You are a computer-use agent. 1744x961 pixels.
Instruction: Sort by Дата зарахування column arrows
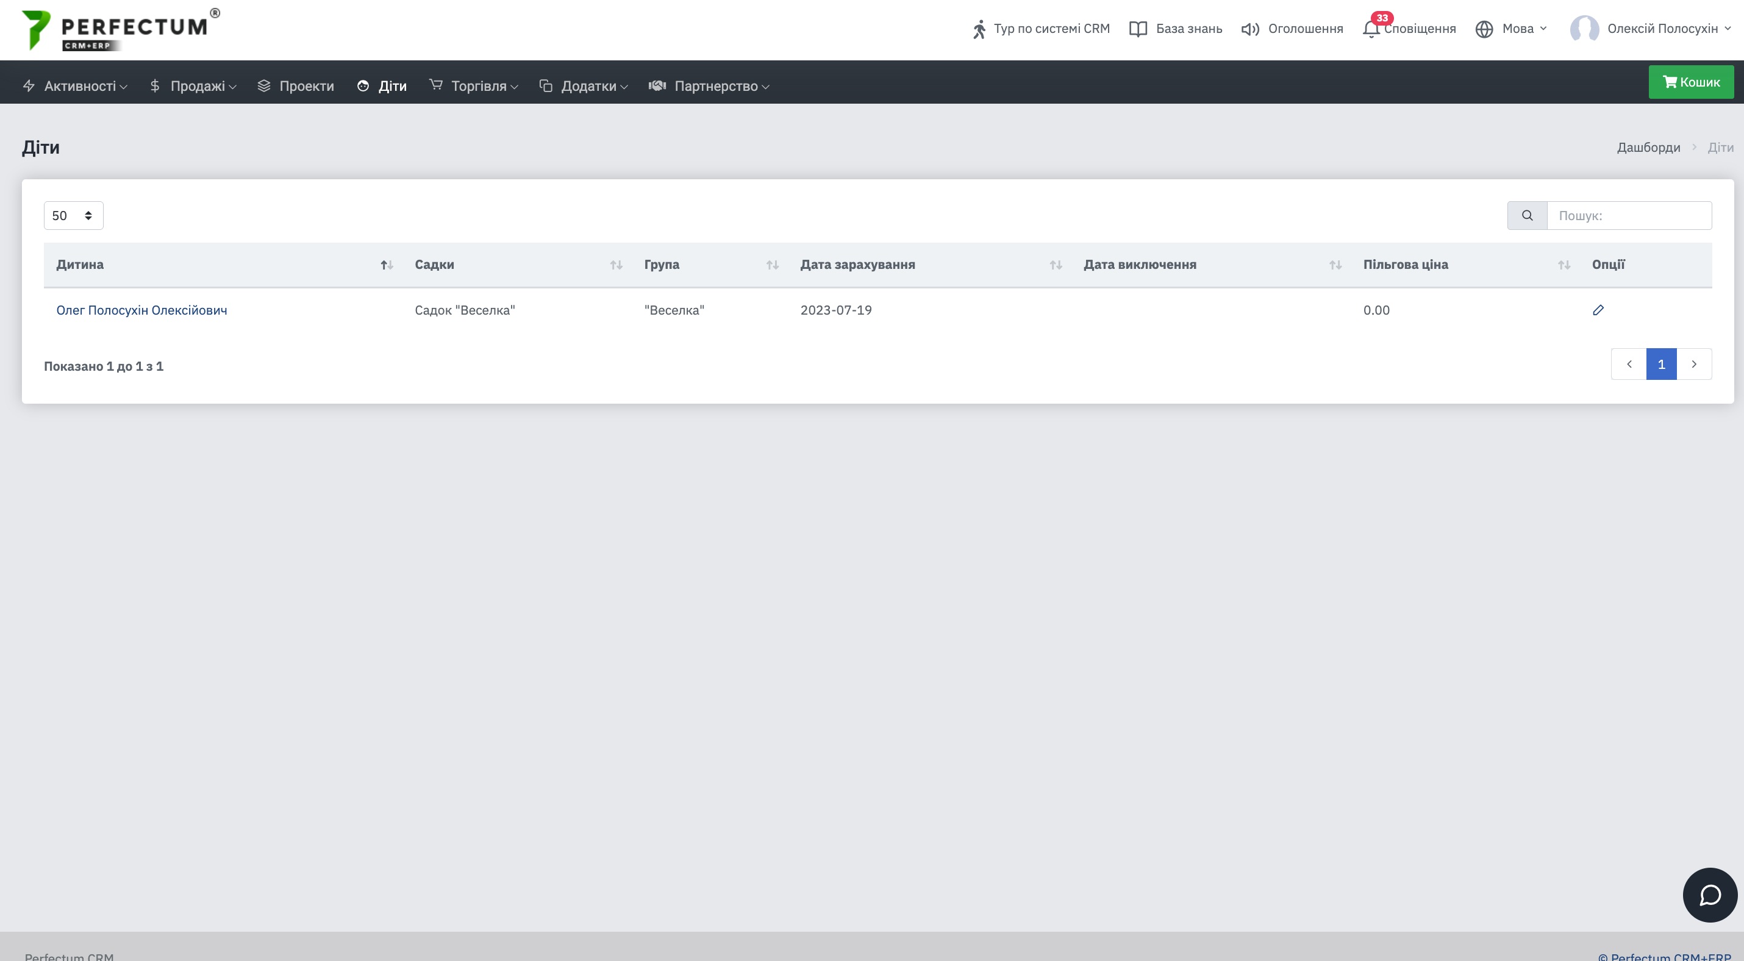click(x=1056, y=265)
